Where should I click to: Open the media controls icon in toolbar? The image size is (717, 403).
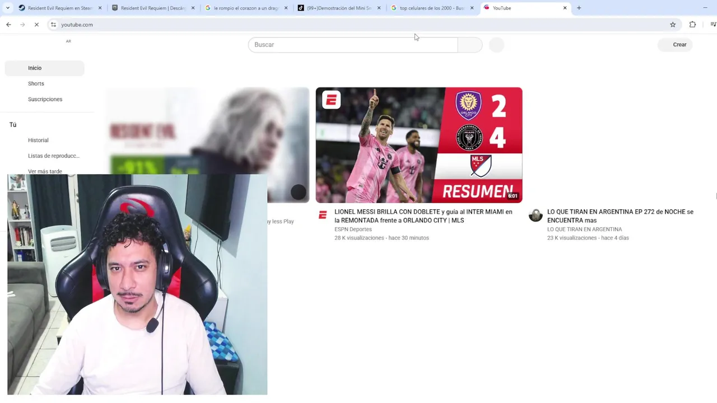click(x=713, y=25)
